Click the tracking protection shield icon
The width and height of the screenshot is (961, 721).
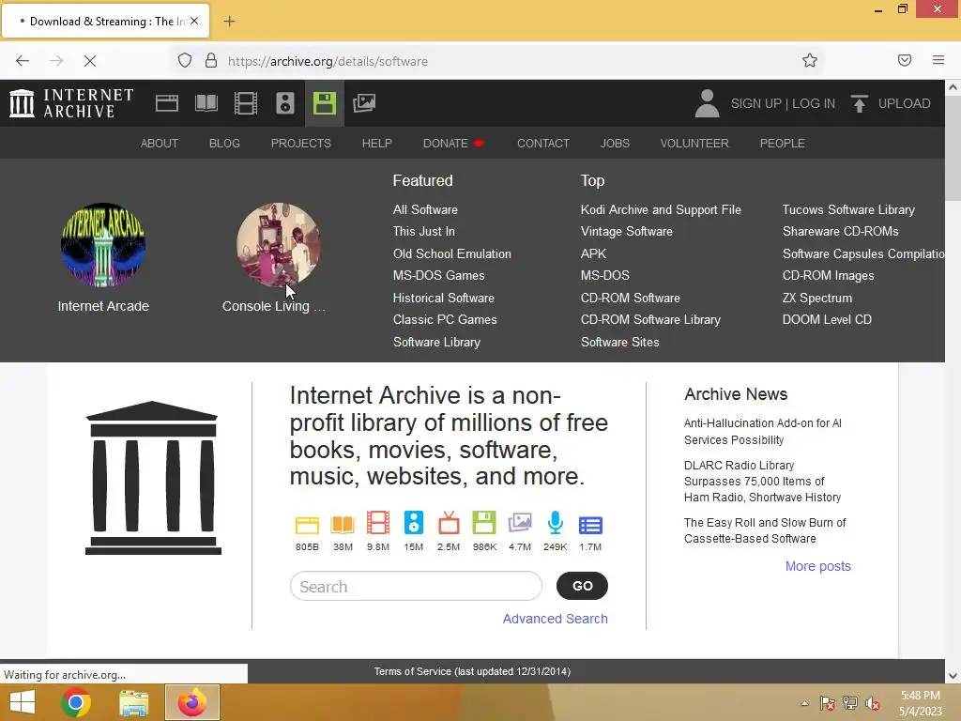tap(185, 61)
